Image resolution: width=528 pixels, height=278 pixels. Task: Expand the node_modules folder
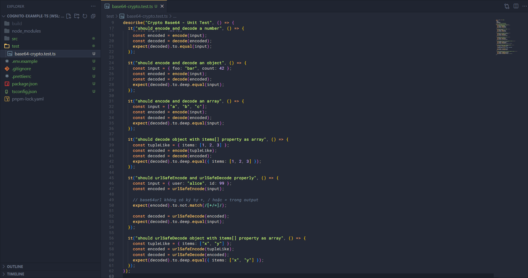(26, 31)
